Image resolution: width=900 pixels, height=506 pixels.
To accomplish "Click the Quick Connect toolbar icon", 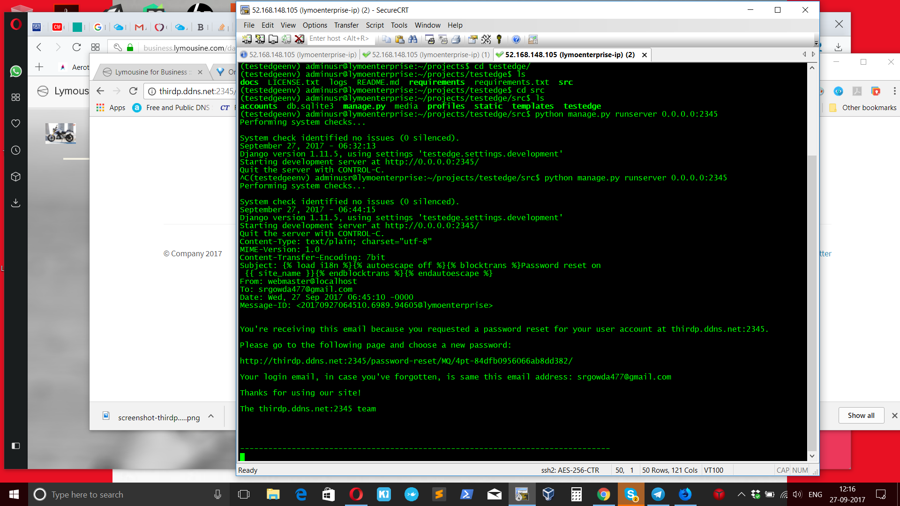I will coord(260,39).
